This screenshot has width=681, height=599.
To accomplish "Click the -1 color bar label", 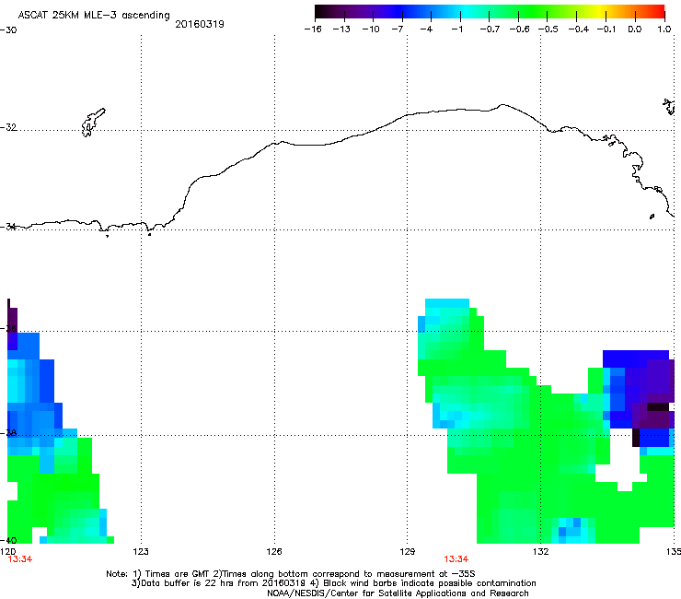I will (x=456, y=29).
